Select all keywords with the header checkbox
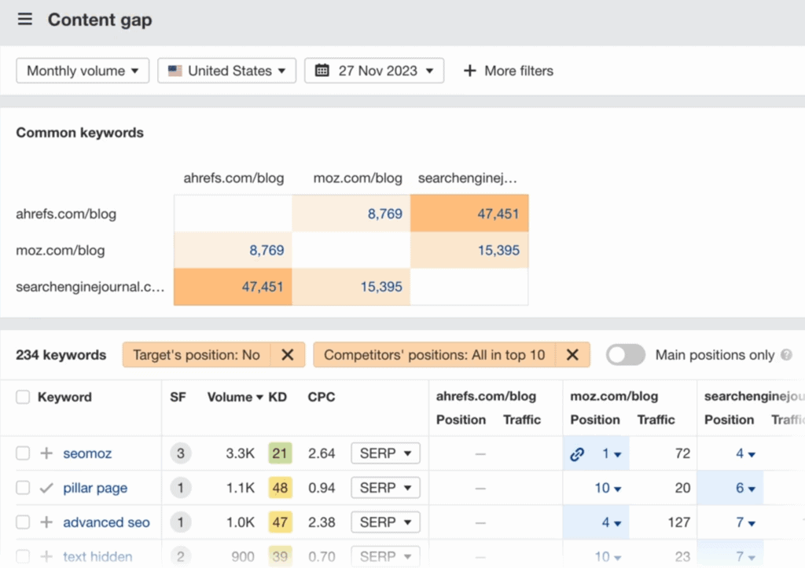The image size is (805, 568). coord(23,397)
